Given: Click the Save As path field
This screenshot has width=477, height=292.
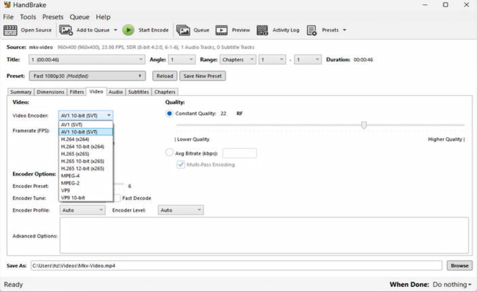Looking at the screenshot, I should click(236, 266).
